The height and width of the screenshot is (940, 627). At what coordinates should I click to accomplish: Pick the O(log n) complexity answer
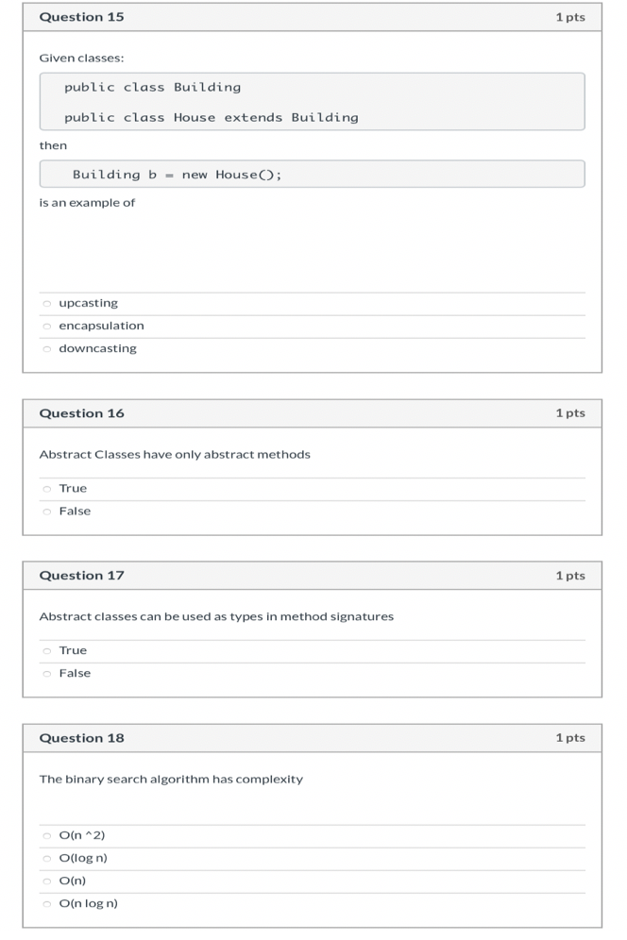[46, 857]
